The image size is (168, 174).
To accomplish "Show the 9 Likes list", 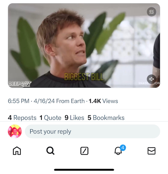I will [x=74, y=118].
